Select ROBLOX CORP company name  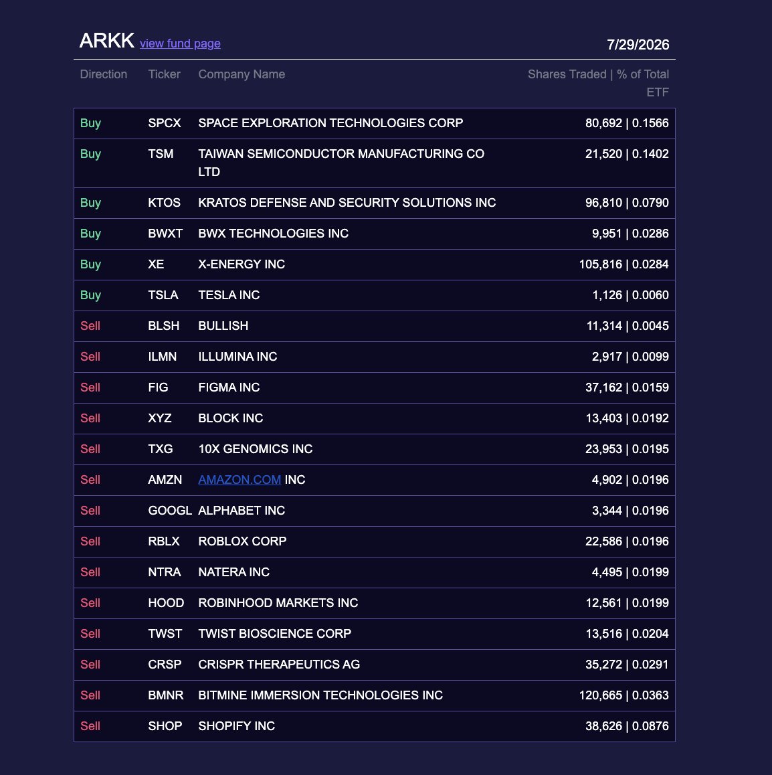[x=242, y=541]
